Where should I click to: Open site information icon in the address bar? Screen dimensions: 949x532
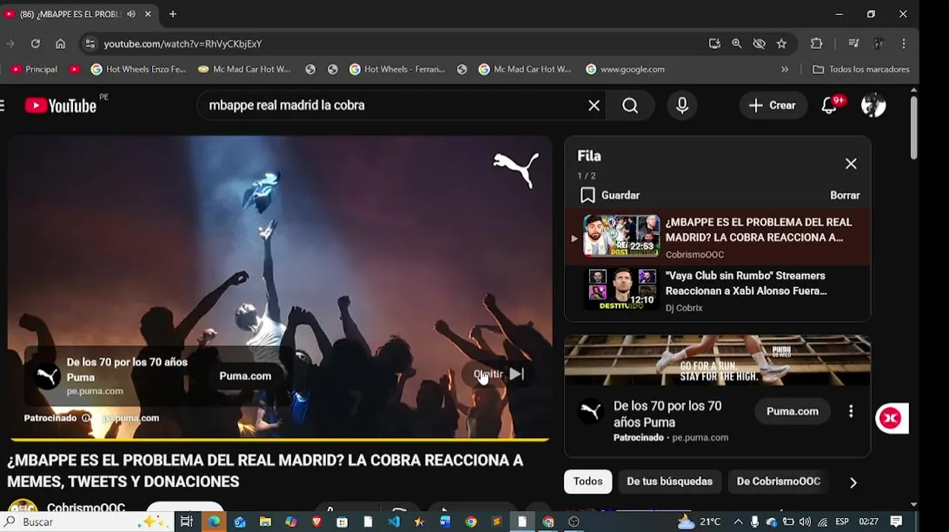[x=89, y=44]
